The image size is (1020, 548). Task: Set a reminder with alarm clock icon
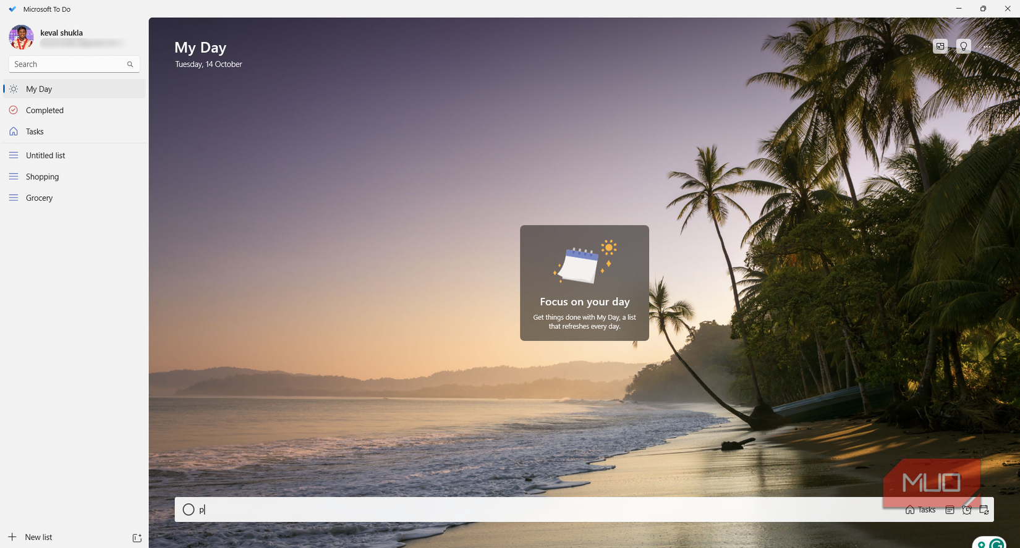(967, 510)
